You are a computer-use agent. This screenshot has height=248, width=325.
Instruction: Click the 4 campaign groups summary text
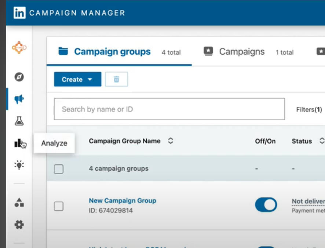[x=118, y=169]
